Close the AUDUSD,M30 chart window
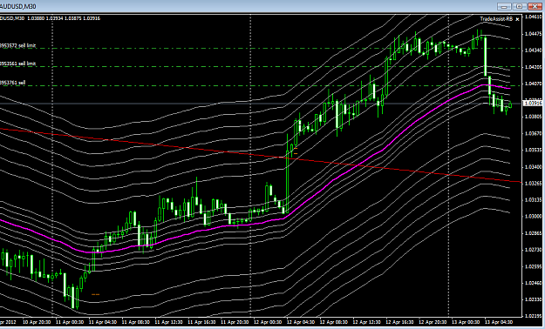The height and width of the screenshot is (329, 545). click(x=535, y=6)
